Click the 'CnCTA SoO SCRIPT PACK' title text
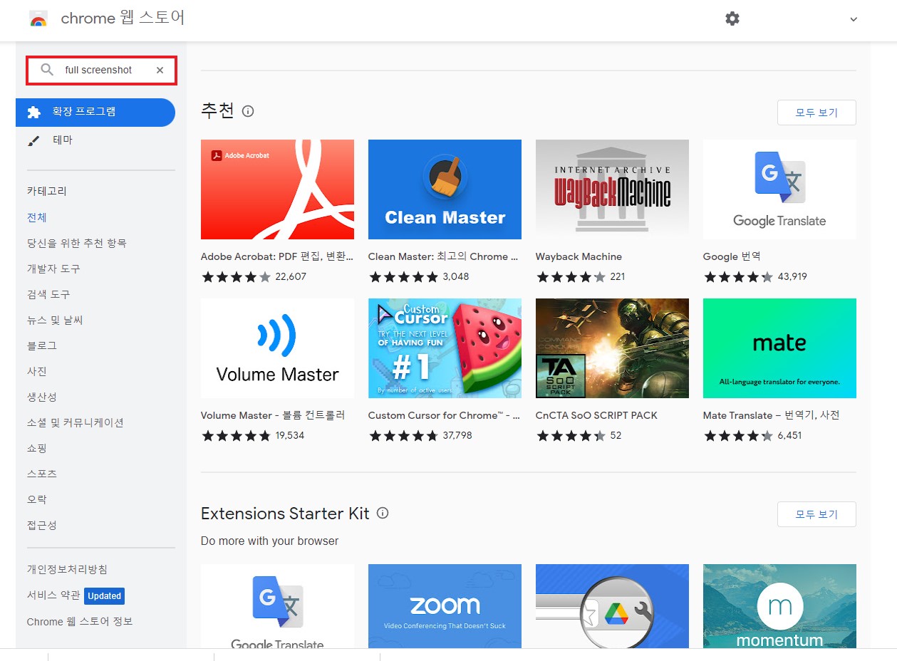This screenshot has height=661, width=897. point(596,415)
